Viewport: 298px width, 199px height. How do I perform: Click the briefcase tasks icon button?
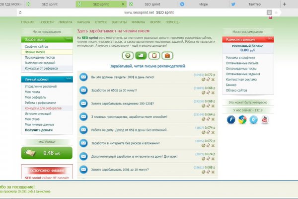pos(153,55)
